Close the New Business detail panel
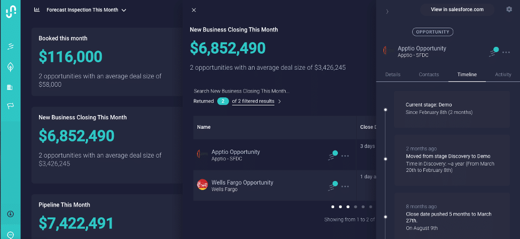The image size is (520, 239). pos(194,10)
